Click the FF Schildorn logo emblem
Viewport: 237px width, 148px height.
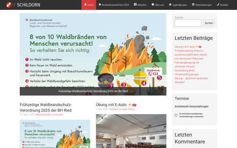click(x=9, y=5)
